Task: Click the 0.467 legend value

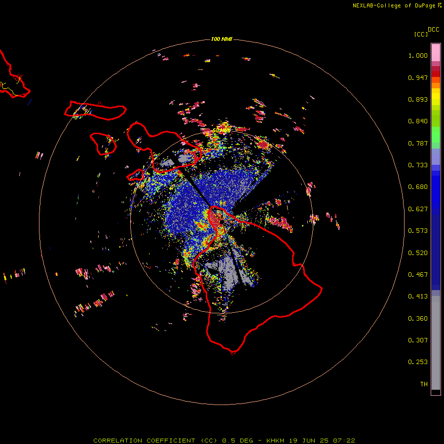Action: [x=418, y=275]
